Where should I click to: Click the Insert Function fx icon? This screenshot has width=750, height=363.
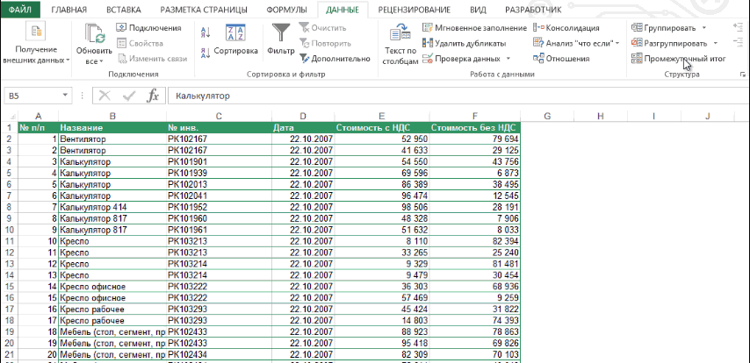pyautogui.click(x=153, y=96)
